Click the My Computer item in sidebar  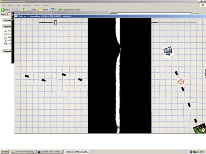pos(7,40)
